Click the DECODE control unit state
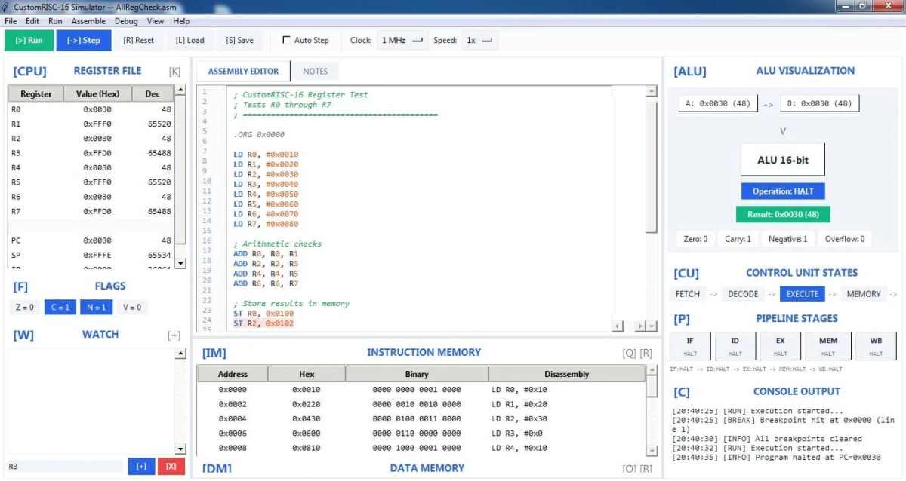Viewport: 906px width, 481px height. (743, 294)
